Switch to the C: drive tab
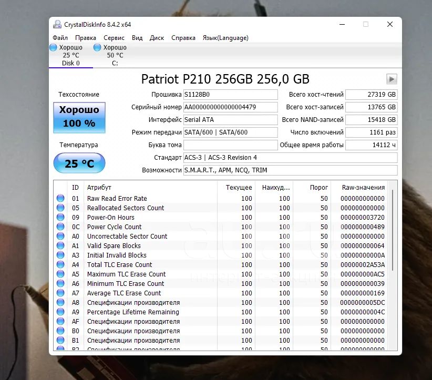Screen dimensions: 432x380 point(115,55)
